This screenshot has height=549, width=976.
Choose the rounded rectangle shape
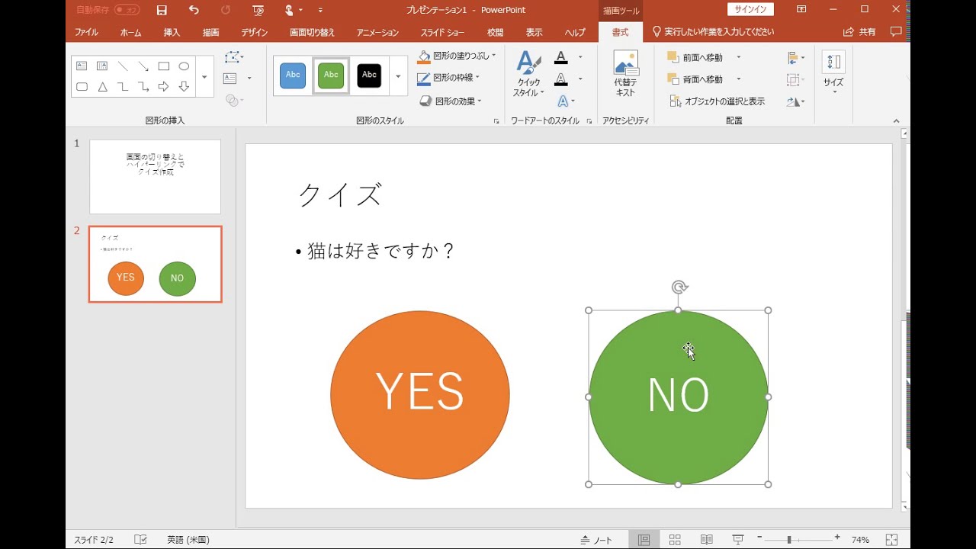pos(82,87)
